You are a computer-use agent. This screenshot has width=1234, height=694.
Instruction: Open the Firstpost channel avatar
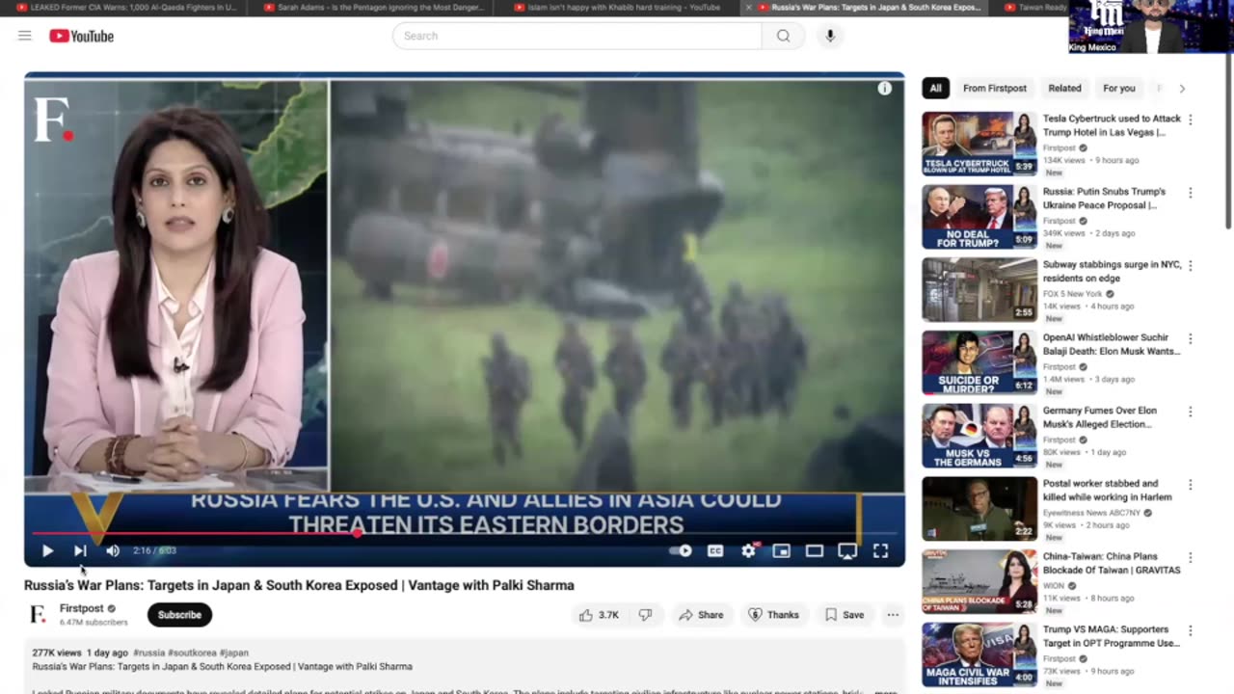[38, 615]
